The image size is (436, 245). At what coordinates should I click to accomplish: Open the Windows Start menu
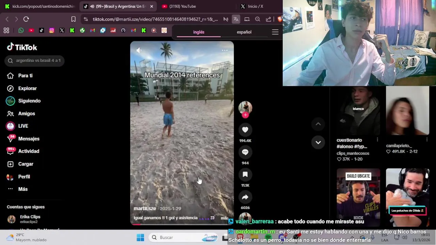pos(140,238)
